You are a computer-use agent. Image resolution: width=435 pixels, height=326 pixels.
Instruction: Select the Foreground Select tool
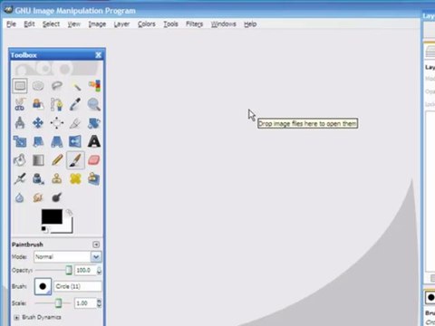point(38,104)
